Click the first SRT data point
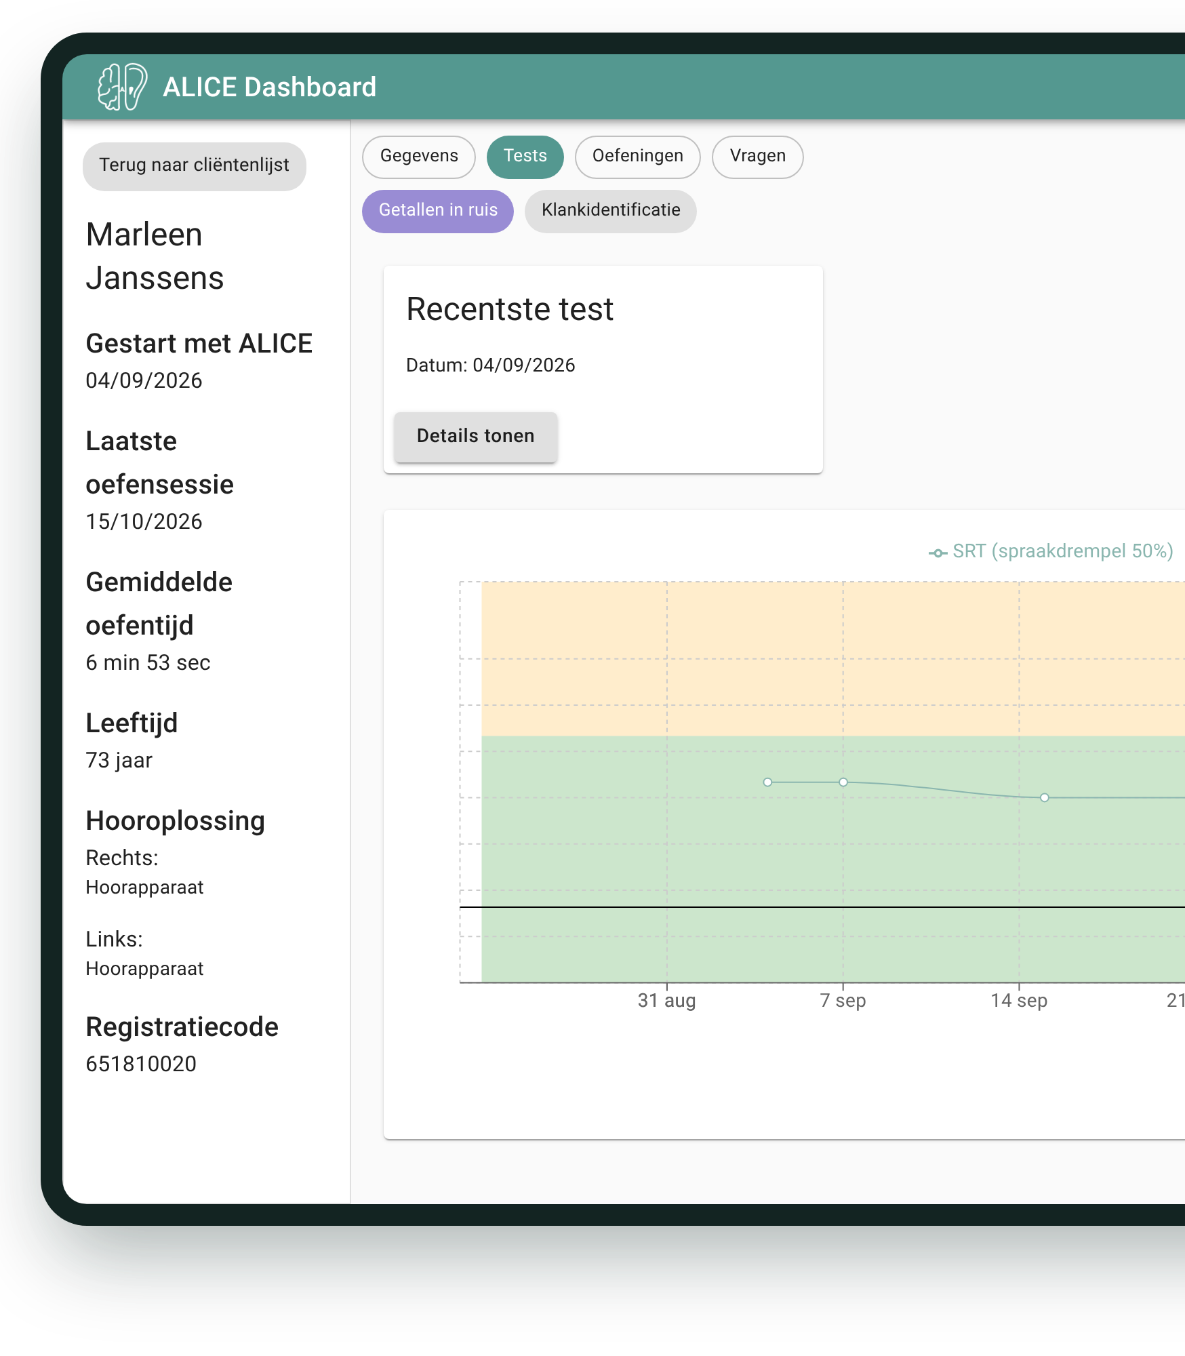1185x1356 pixels. pos(767,782)
